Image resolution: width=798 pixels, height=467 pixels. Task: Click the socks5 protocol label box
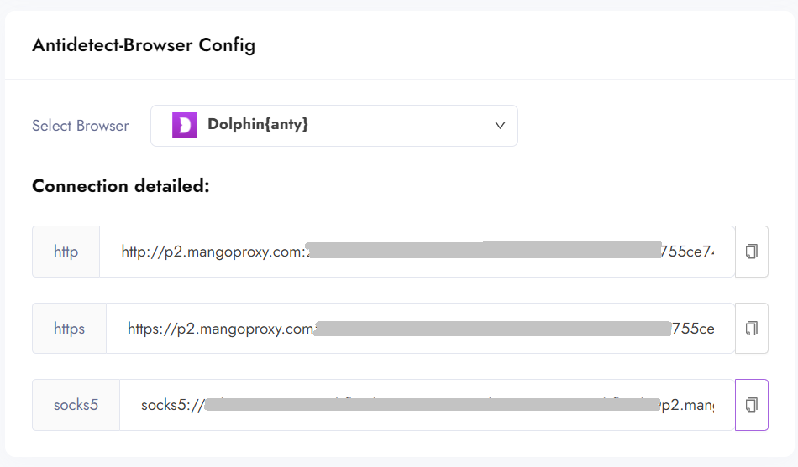pyautogui.click(x=76, y=405)
